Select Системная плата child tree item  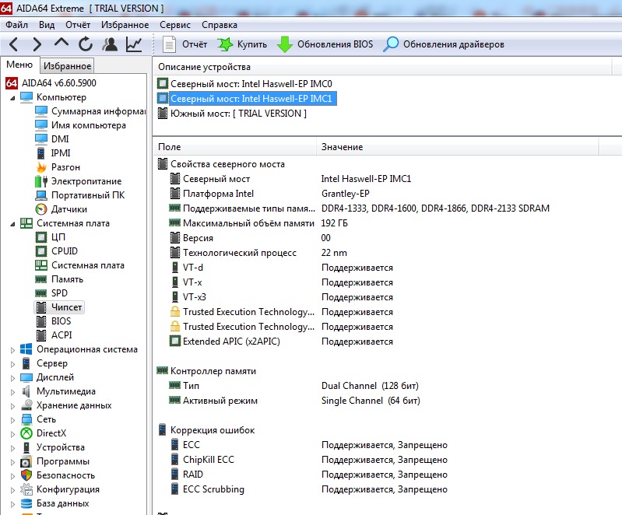[x=88, y=265]
